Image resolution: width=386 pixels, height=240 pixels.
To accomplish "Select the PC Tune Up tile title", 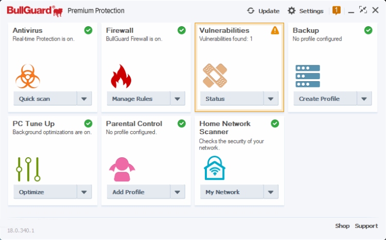I will (33, 123).
